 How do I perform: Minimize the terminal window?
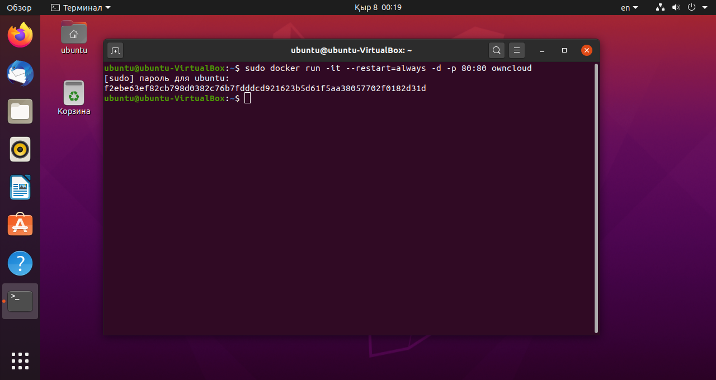542,50
